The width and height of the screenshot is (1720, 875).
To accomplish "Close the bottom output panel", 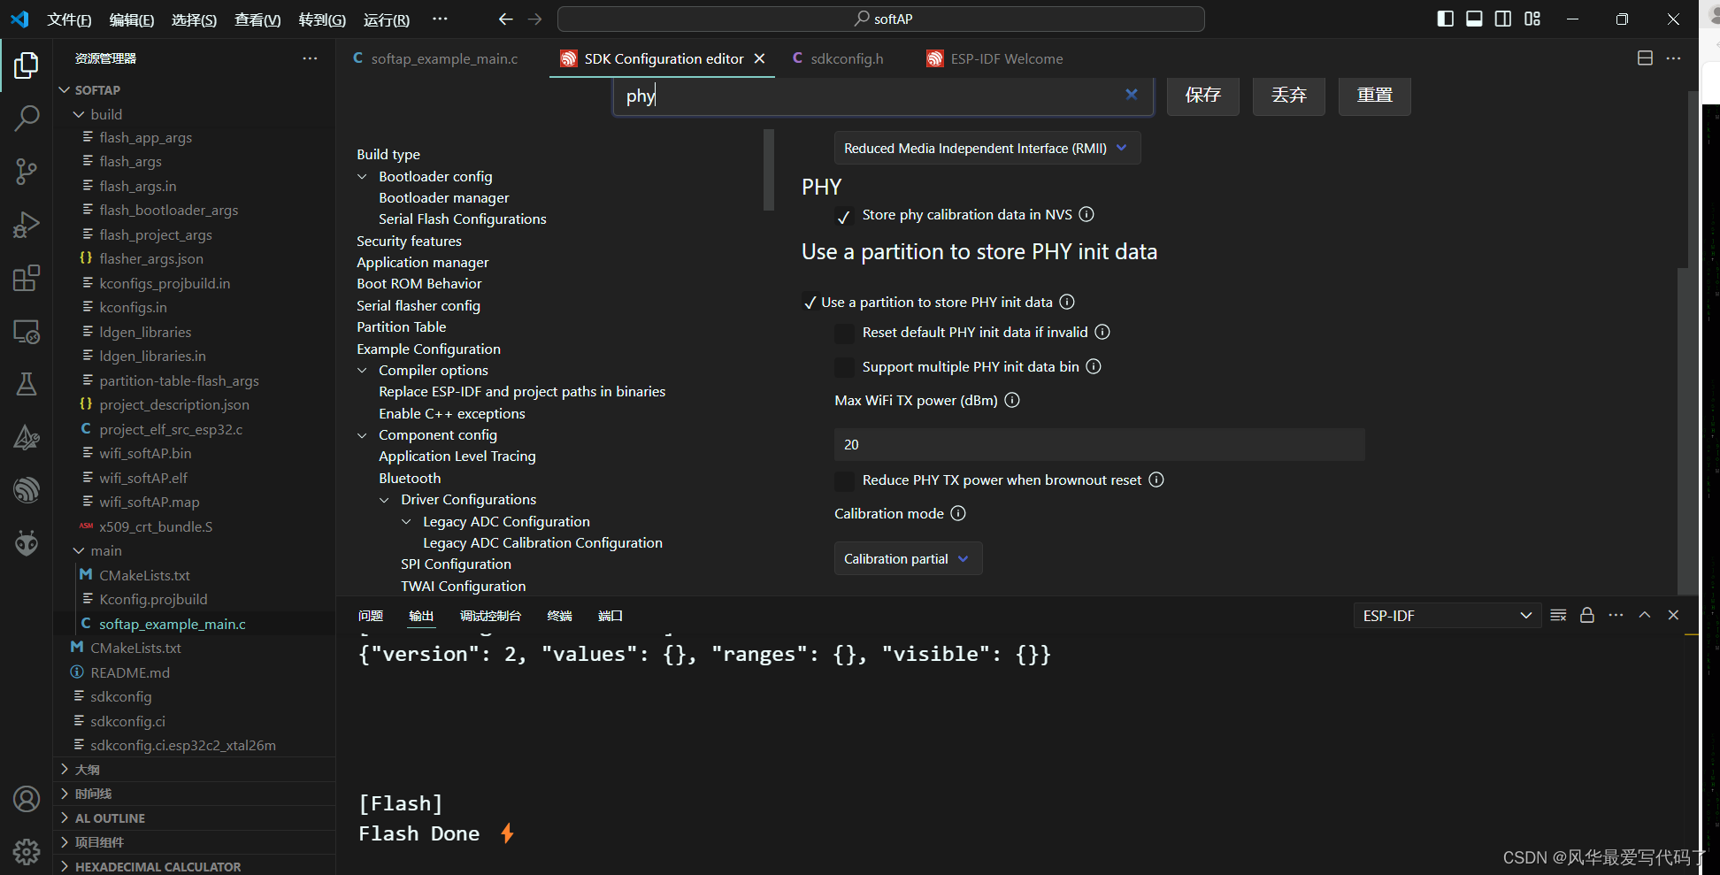I will click(1673, 615).
